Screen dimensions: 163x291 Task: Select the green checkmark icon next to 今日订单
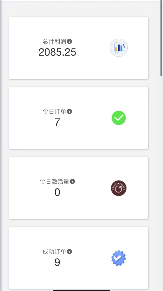tap(119, 118)
